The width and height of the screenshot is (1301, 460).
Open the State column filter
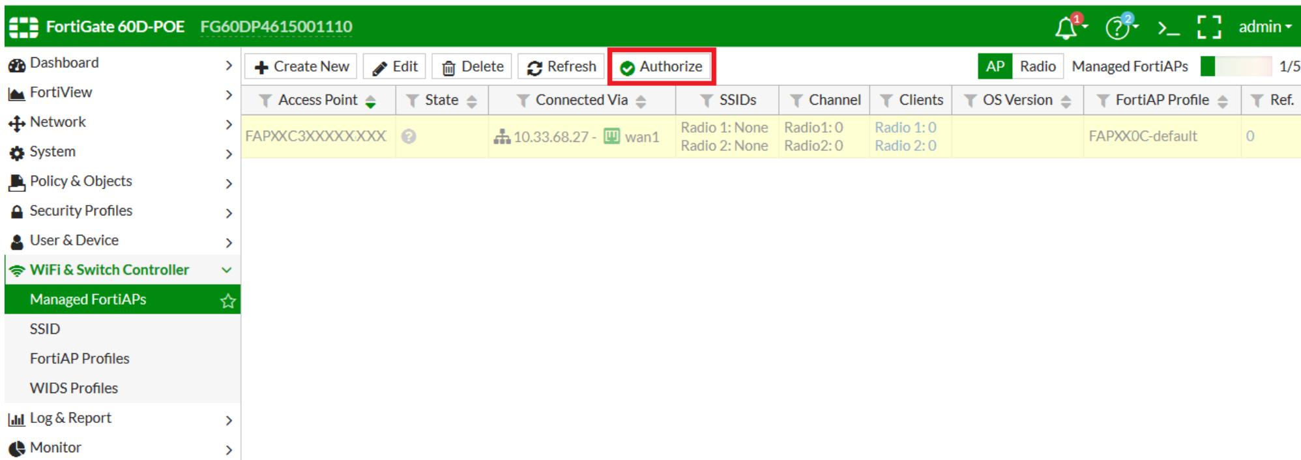(x=412, y=100)
